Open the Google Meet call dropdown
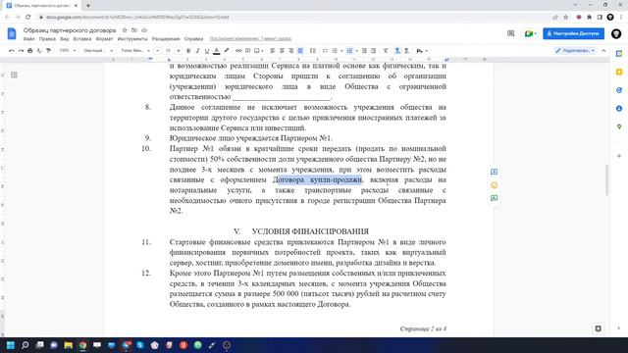628x353 pixels. click(531, 33)
